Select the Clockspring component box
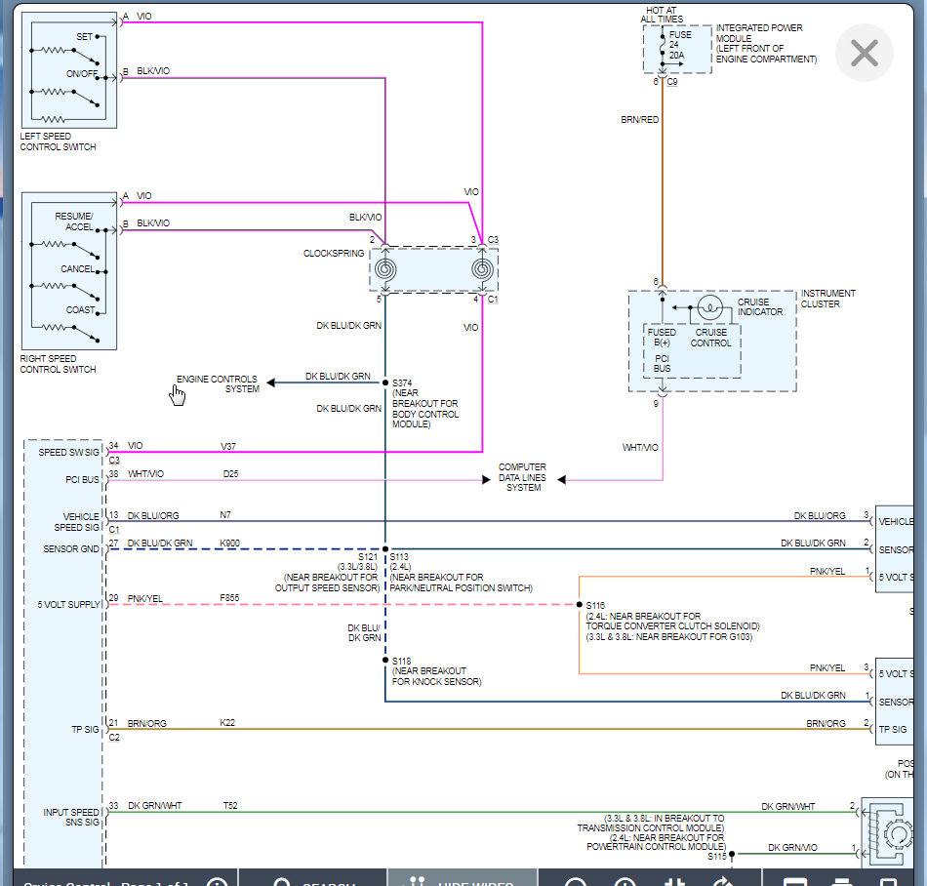Viewport: 927px width, 886px height. point(433,269)
